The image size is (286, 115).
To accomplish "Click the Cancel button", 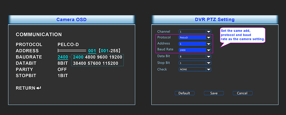I will click(x=242, y=93).
